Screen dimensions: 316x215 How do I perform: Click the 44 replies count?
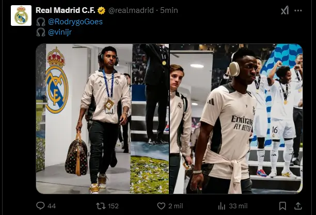[x=52, y=206]
